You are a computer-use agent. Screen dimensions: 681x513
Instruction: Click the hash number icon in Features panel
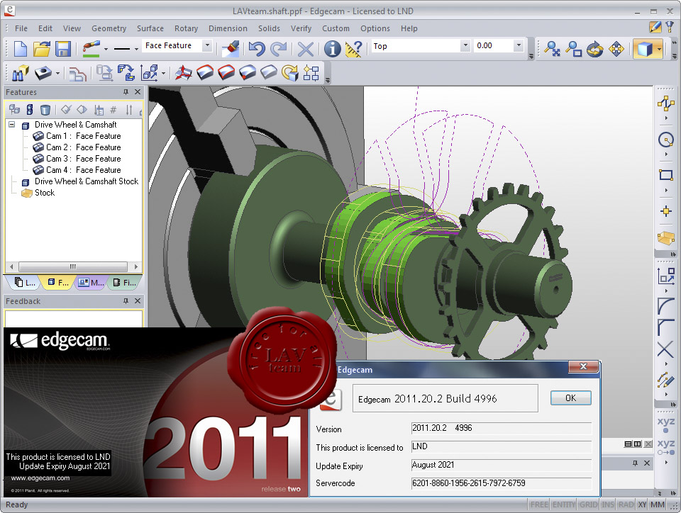[x=113, y=110]
